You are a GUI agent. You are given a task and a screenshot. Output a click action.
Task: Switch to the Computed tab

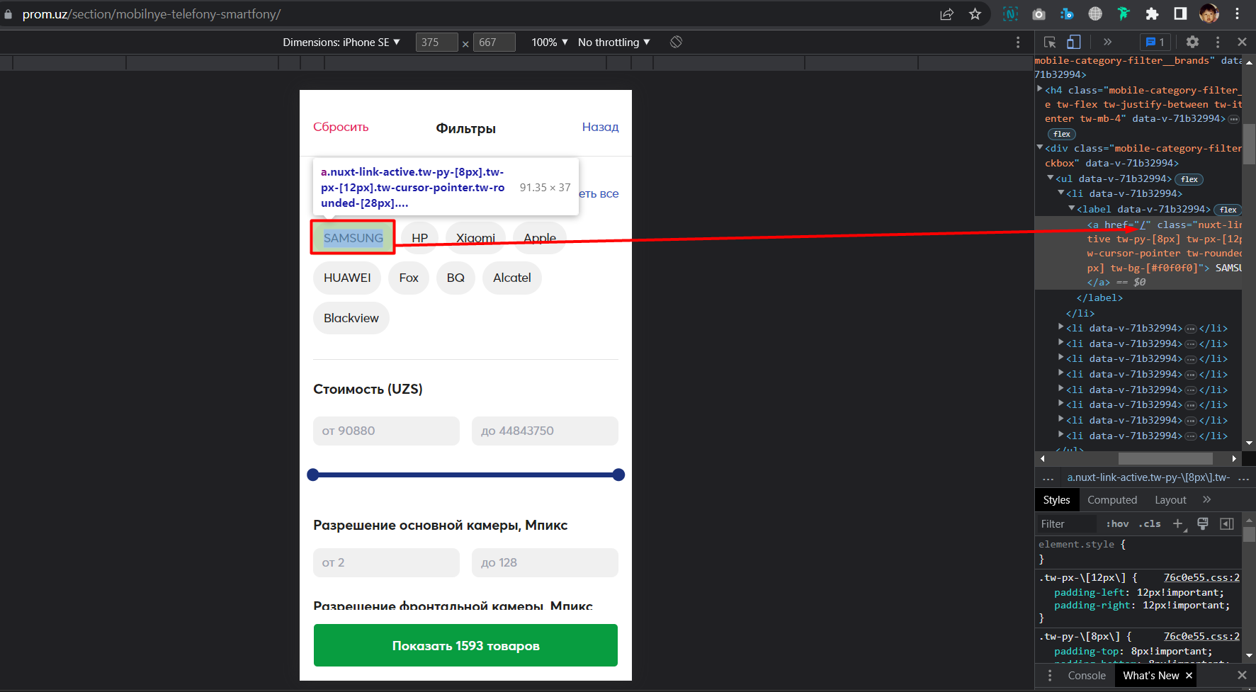point(1112,500)
